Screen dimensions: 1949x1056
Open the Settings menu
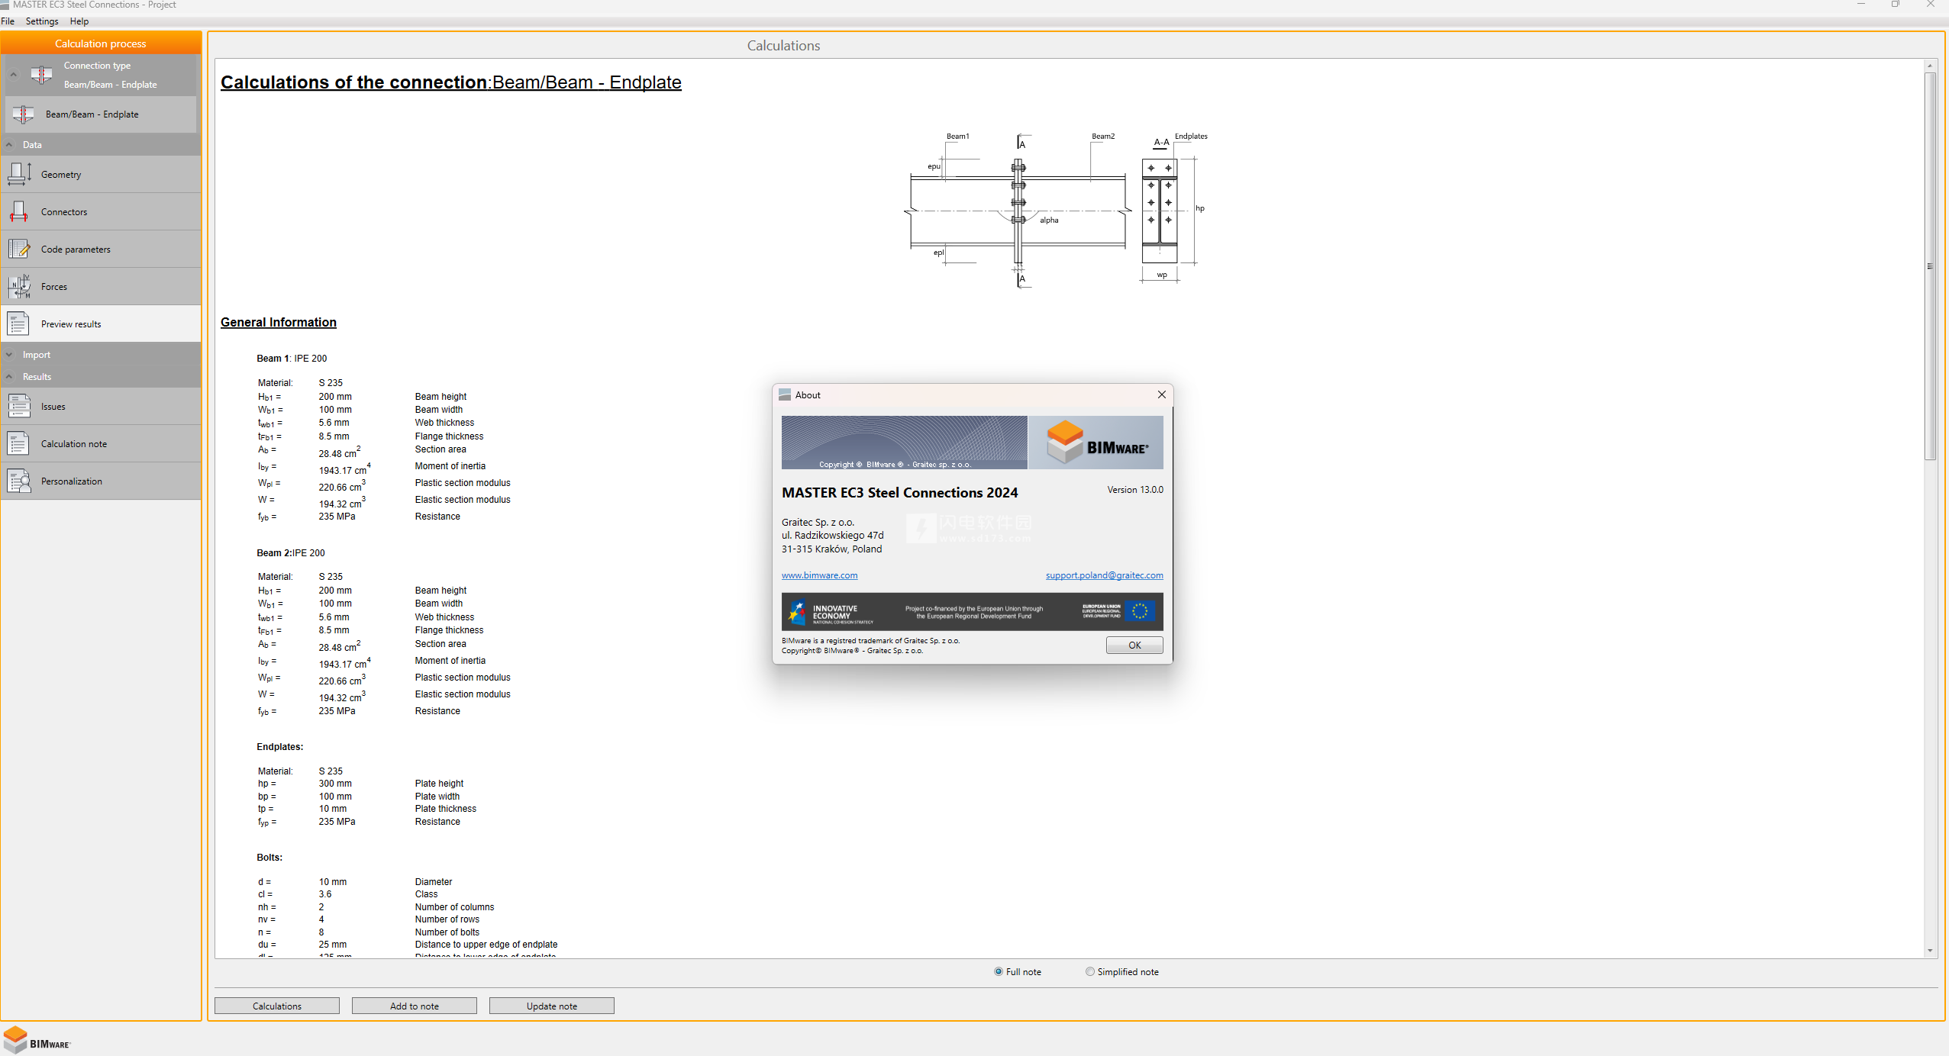coord(42,21)
